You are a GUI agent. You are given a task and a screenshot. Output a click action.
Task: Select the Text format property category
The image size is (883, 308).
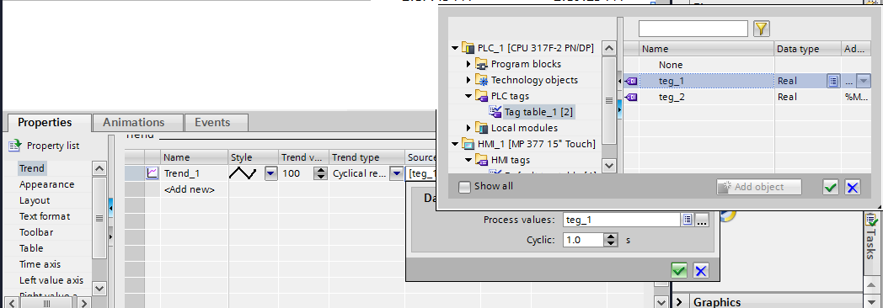tap(45, 216)
